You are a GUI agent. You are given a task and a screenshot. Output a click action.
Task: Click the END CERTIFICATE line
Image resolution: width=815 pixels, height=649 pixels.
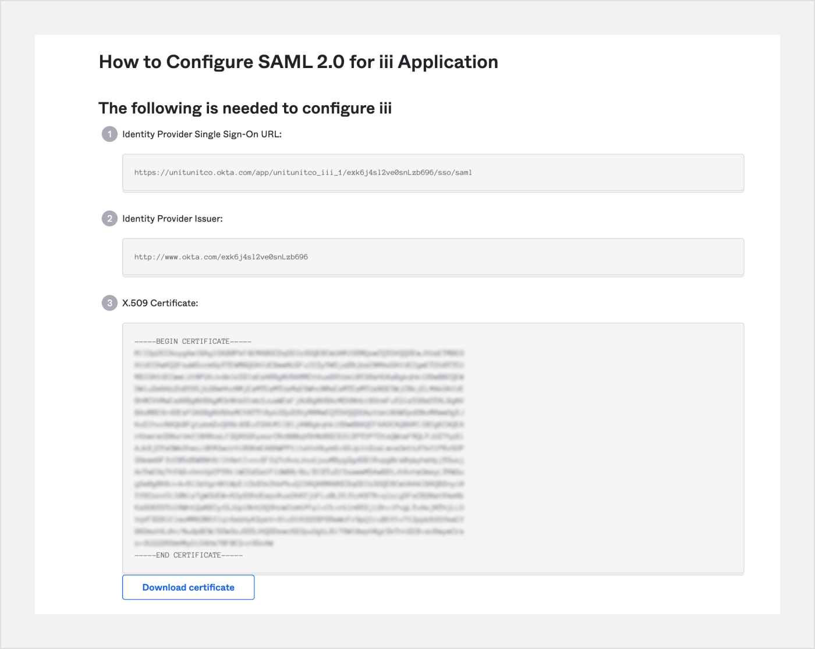189,555
